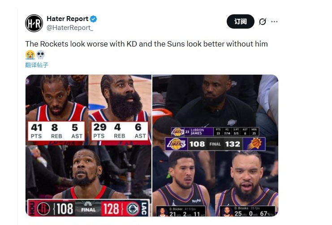Open the right Lakers vs Suns image
The width and height of the screenshot is (332, 225).
click(x=216, y=145)
